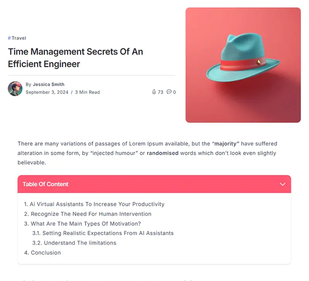309x281 pixels.
Task: Click the flame views icon
Action: click(154, 92)
